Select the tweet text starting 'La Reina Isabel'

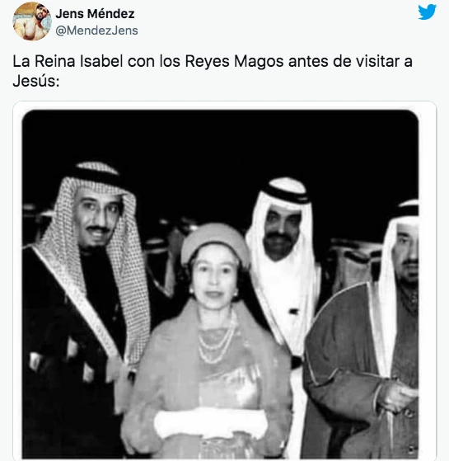point(213,71)
